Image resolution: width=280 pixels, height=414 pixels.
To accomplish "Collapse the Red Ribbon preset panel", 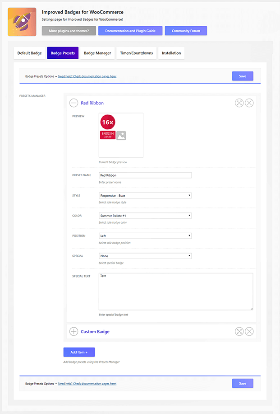I will pos(73,103).
